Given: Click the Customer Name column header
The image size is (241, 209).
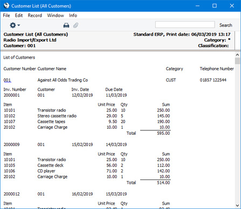Looking at the screenshot, I should pos(52,69).
